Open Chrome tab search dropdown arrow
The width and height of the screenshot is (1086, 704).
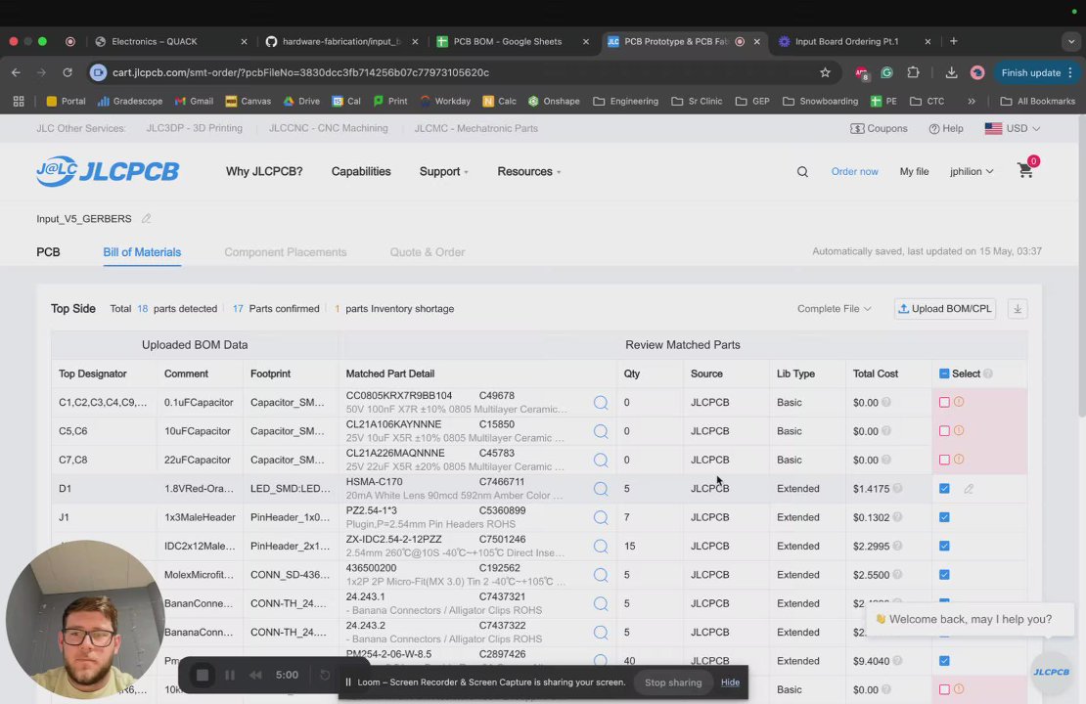1070,41
